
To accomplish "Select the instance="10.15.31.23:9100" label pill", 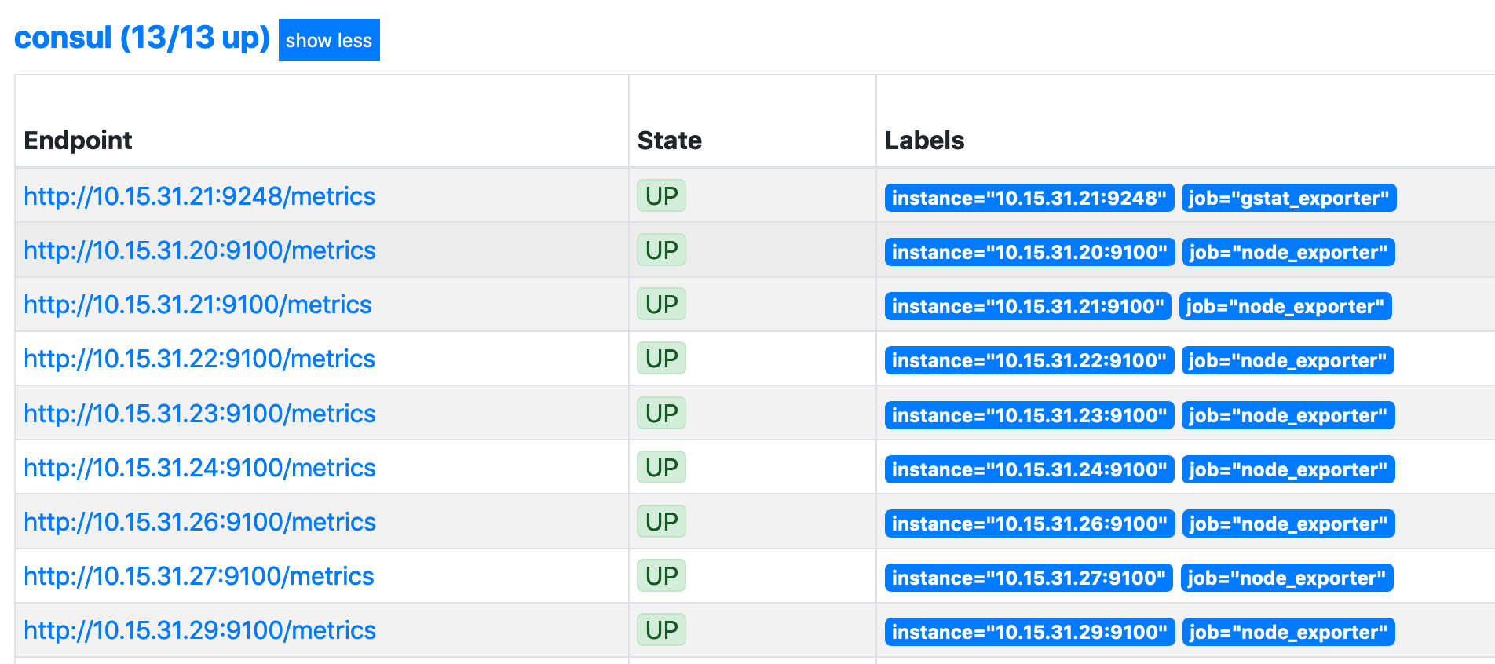I will 1029,415.
